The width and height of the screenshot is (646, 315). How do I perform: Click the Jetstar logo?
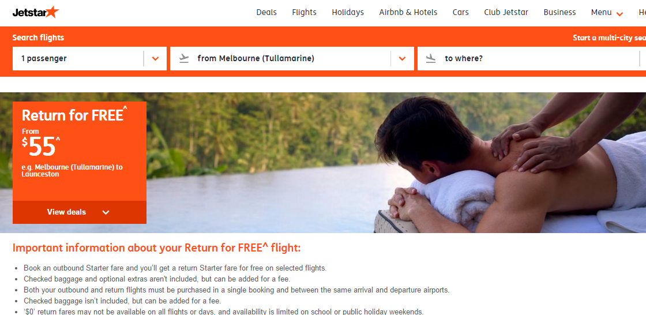coord(35,12)
